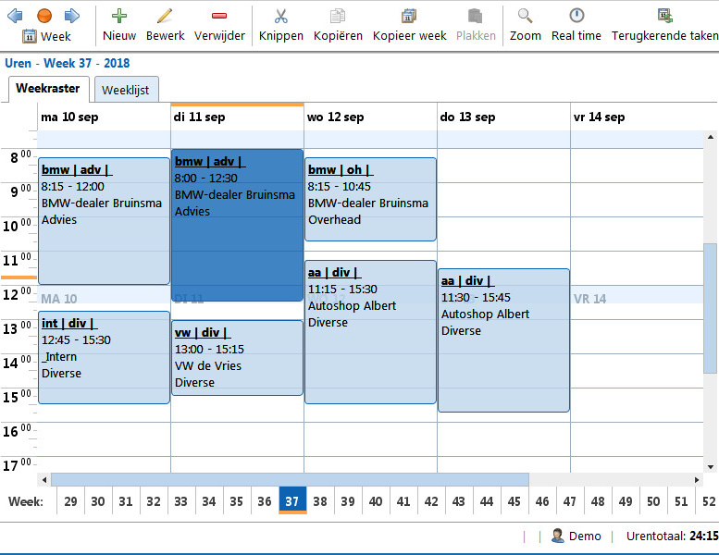This screenshot has width=719, height=555.
Task: Go to next week with forward arrow
Action: point(72,16)
